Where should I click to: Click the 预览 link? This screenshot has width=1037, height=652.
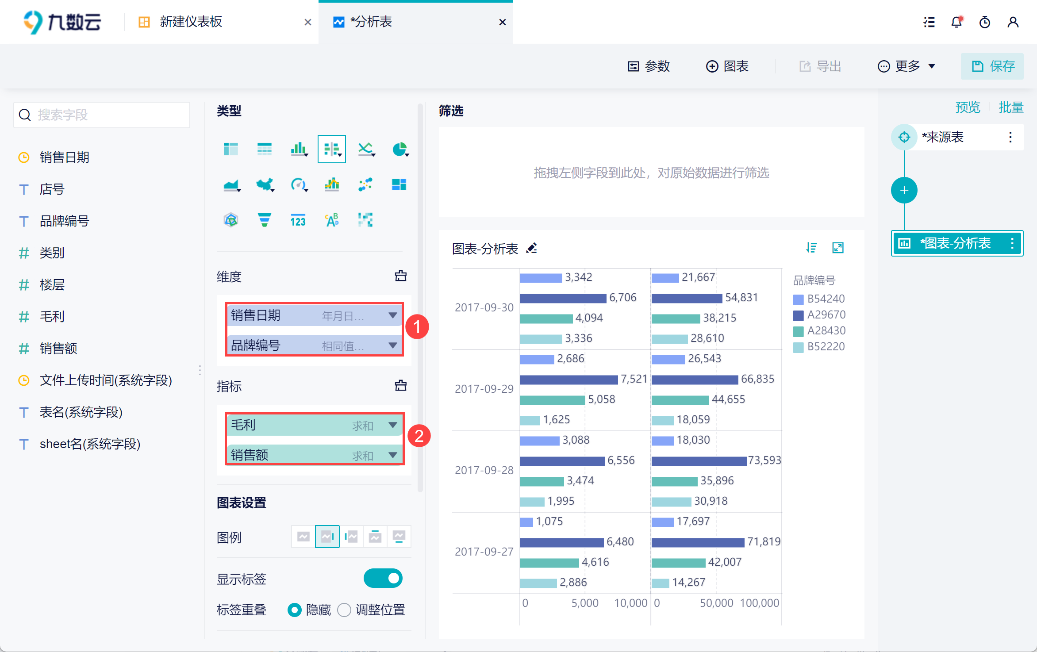[x=968, y=107]
